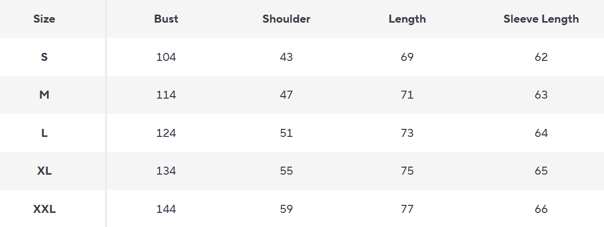Click bust value 124 for size L
The image size is (604, 227).
click(166, 133)
